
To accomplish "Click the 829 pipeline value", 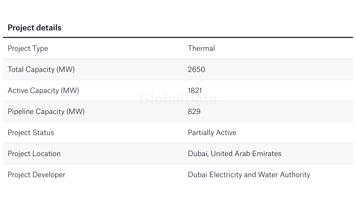I will click(194, 112).
